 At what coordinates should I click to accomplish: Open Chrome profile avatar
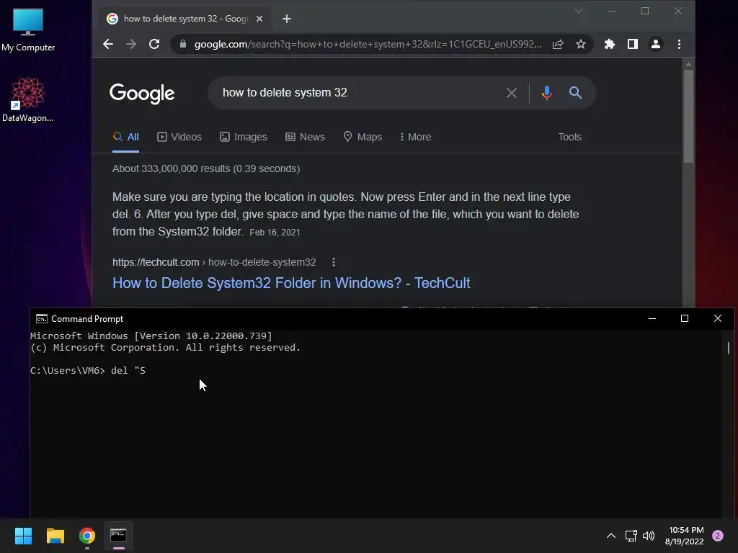[x=656, y=44]
